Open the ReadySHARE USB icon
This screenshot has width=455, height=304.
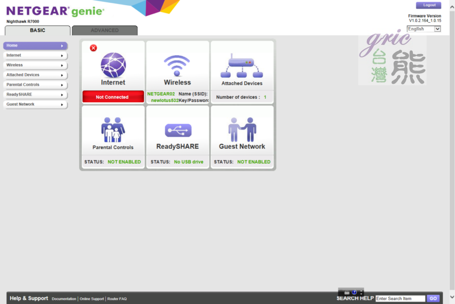[178, 131]
